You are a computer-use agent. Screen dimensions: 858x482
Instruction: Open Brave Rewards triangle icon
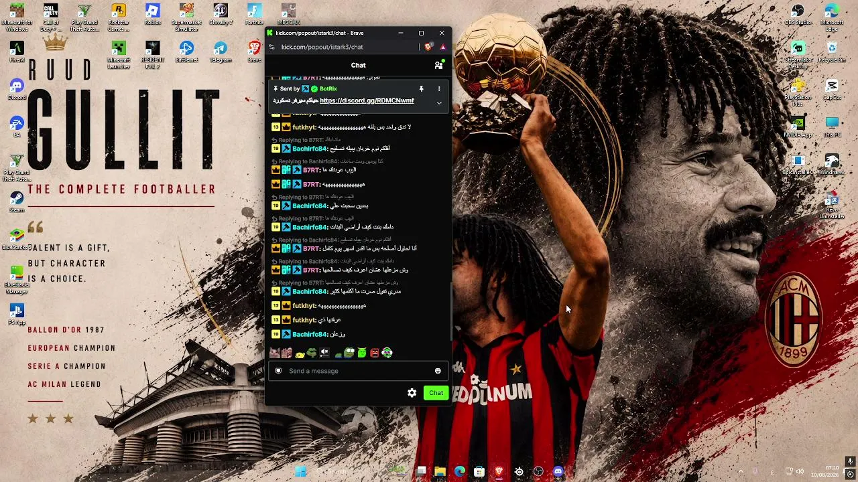click(442, 47)
